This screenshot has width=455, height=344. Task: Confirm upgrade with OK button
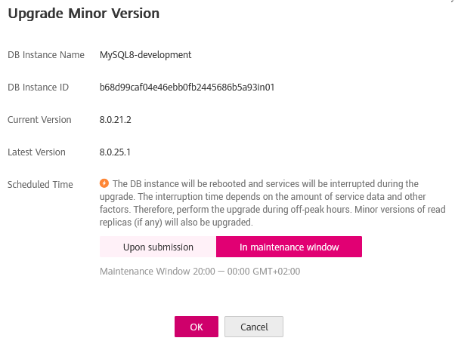point(197,327)
